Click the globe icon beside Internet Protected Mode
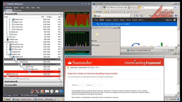The width and height of the screenshot is (182, 102). [128, 50]
